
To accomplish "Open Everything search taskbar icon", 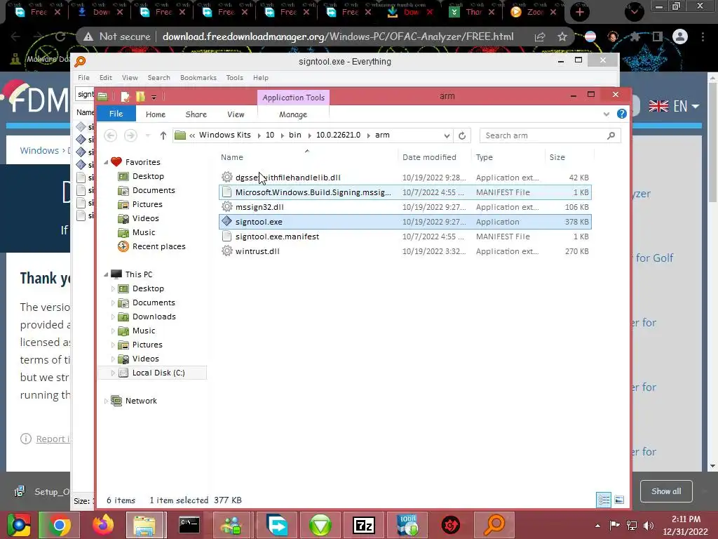I will coord(494,525).
